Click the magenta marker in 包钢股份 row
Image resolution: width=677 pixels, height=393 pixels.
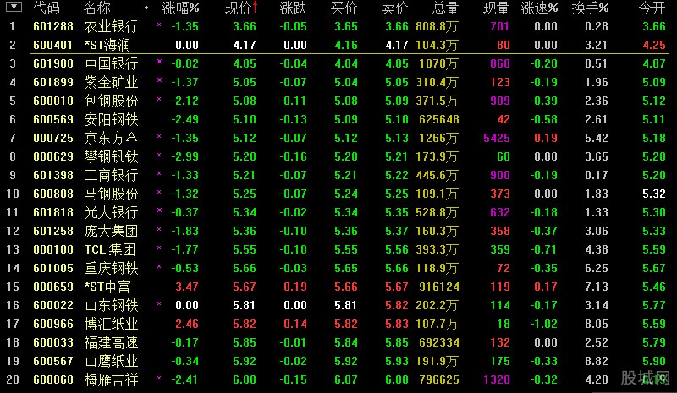159,99
